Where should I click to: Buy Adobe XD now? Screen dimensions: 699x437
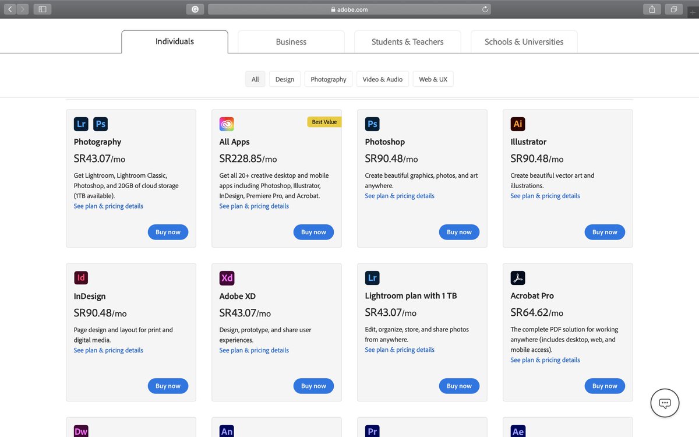click(x=313, y=386)
